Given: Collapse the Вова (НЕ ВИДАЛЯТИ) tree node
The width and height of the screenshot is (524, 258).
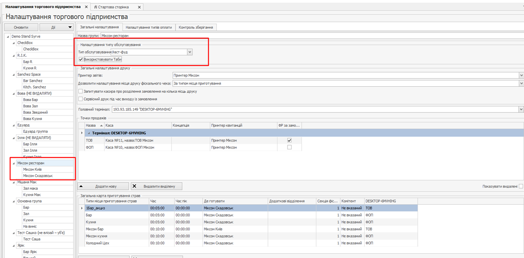Looking at the screenshot, I should (x=14, y=94).
